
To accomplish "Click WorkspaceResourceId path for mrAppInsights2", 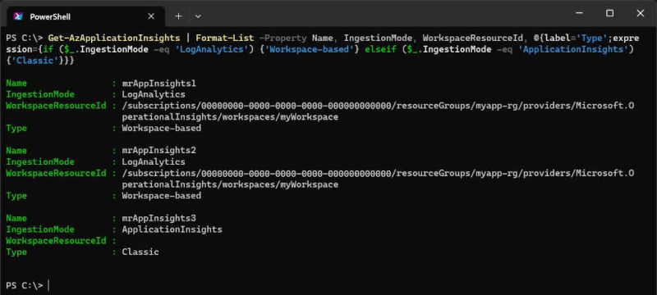I will point(378,179).
